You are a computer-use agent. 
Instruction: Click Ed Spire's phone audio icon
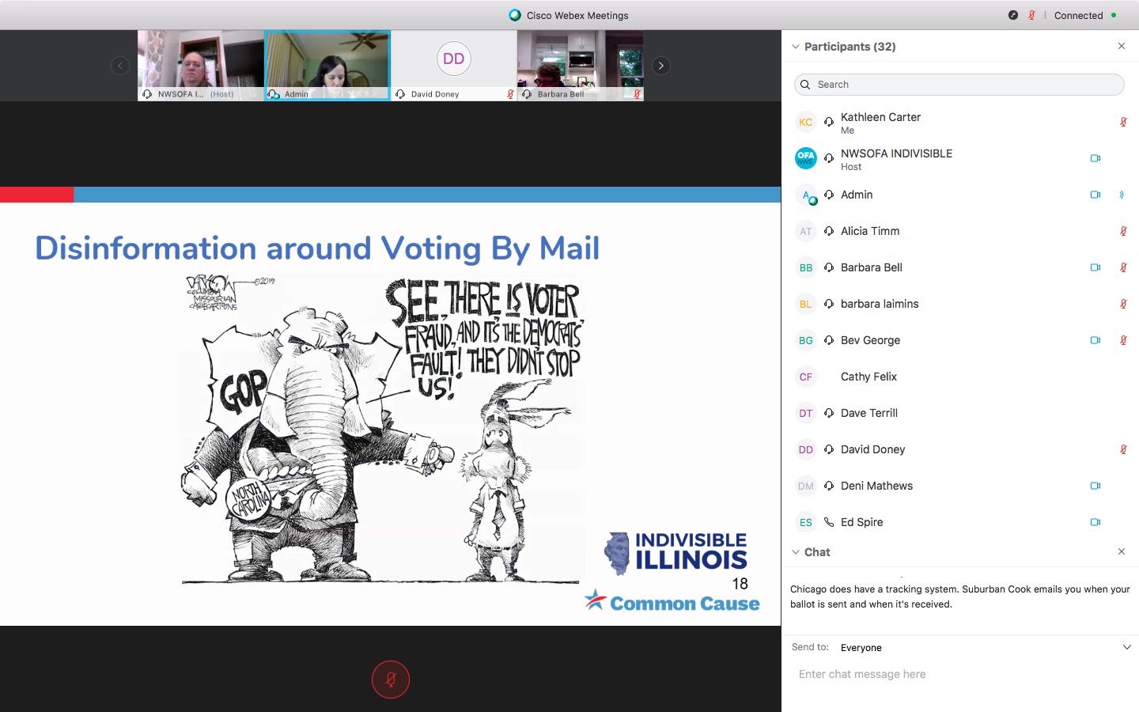pyautogui.click(x=829, y=522)
